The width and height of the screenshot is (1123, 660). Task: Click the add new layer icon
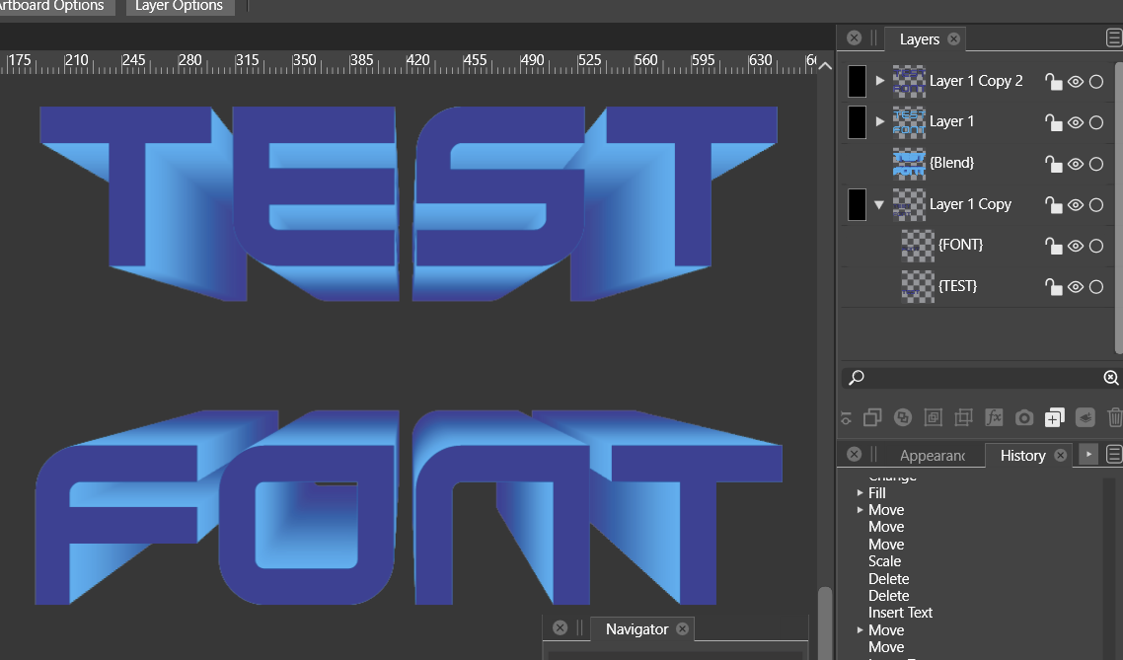(x=1054, y=418)
